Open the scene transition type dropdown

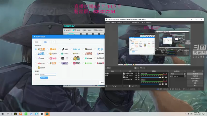176,74
